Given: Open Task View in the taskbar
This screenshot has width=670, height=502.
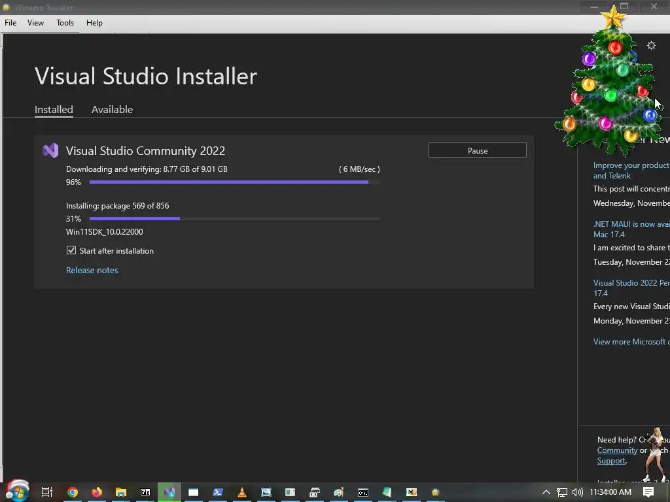Looking at the screenshot, I should coord(47,492).
